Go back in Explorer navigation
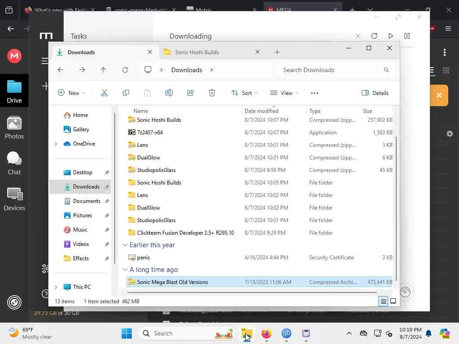The image size is (459, 344). pos(61,69)
